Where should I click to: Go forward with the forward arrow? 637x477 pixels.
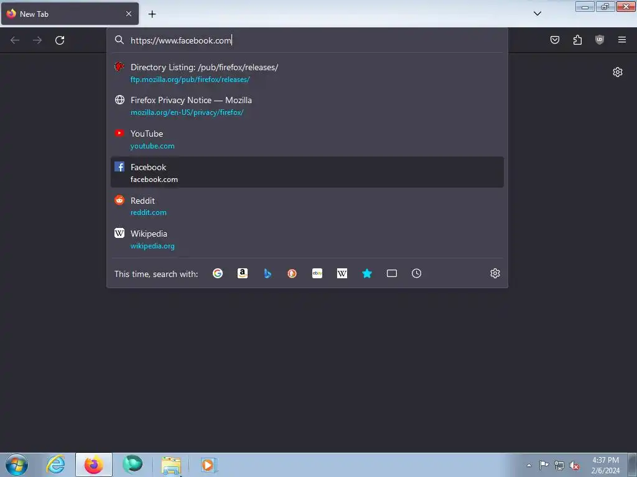pos(37,40)
